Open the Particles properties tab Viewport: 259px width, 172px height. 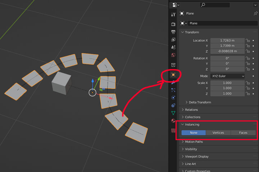[x=173, y=90]
